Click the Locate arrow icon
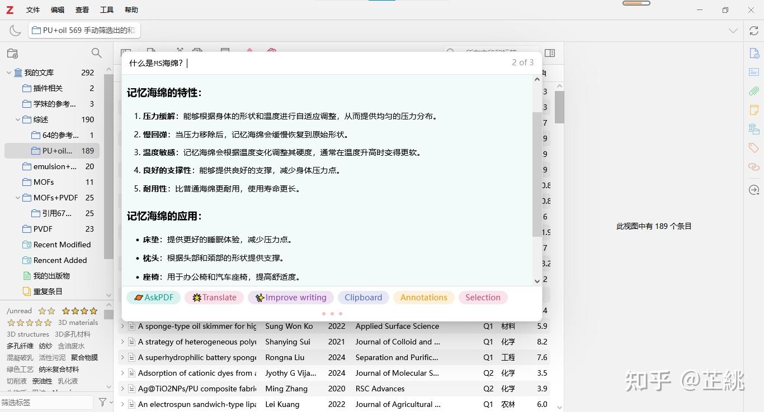Image resolution: width=764 pixels, height=412 pixels. (x=754, y=190)
